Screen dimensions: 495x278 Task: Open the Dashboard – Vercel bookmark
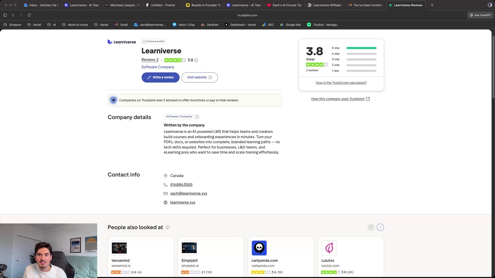coord(240,25)
